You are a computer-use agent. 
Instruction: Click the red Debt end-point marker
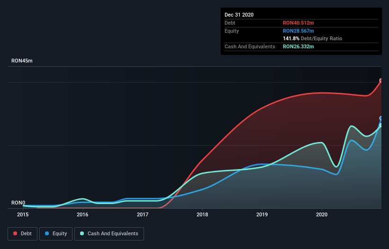click(x=381, y=80)
